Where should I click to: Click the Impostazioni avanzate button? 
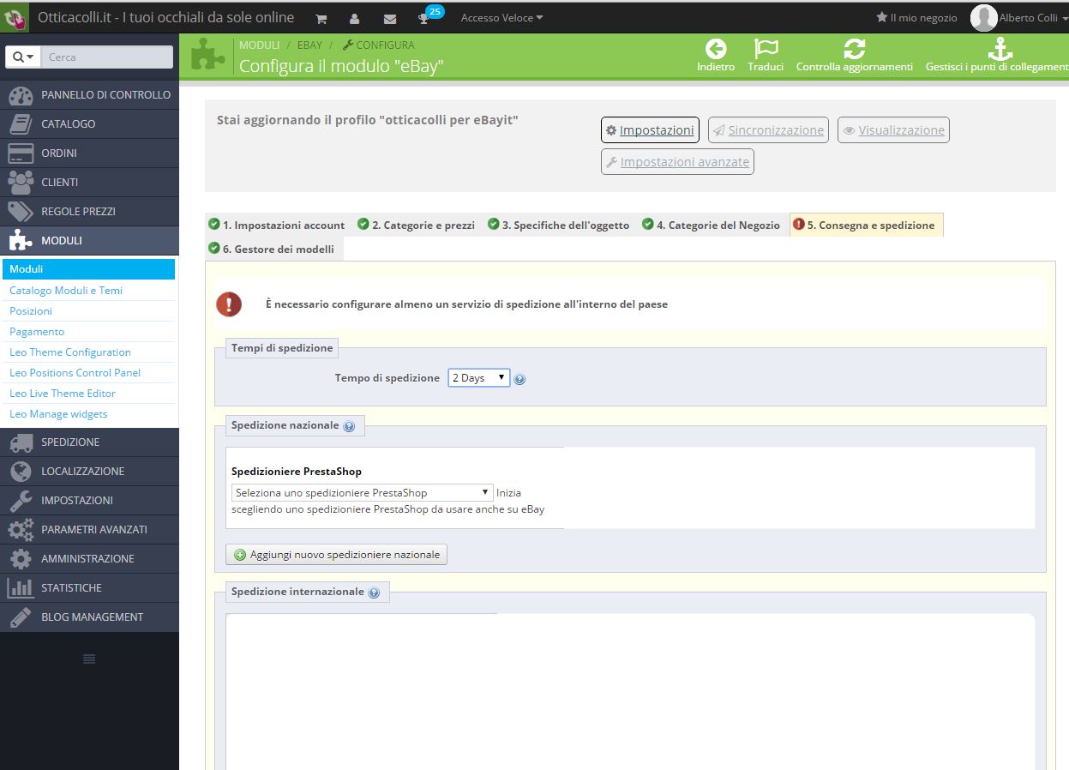click(677, 162)
